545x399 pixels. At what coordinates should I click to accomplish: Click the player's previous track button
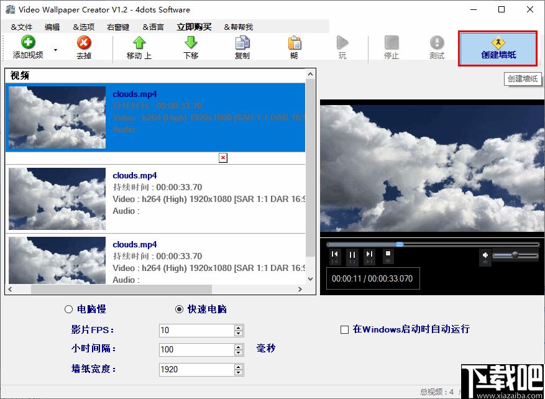pyautogui.click(x=335, y=254)
